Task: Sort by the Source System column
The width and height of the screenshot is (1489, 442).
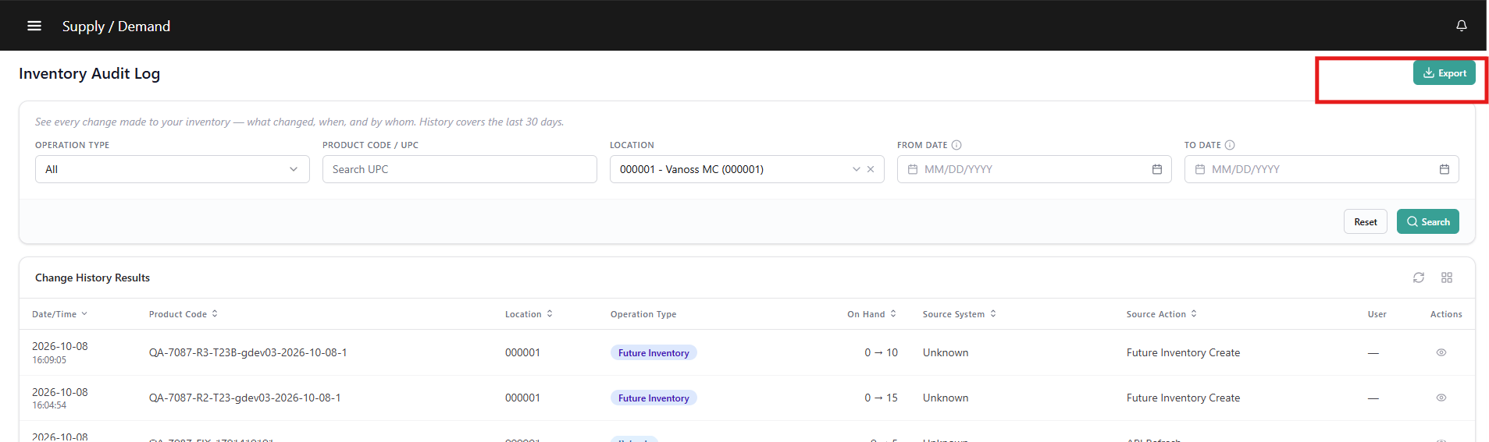Action: tap(959, 314)
